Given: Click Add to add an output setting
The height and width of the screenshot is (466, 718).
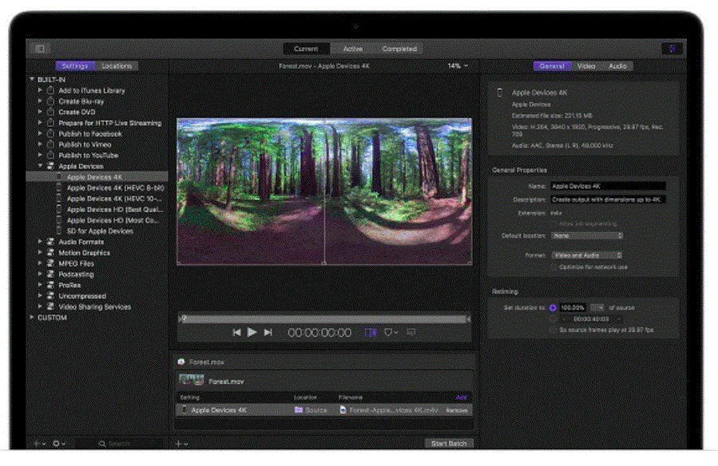Looking at the screenshot, I should (462, 397).
